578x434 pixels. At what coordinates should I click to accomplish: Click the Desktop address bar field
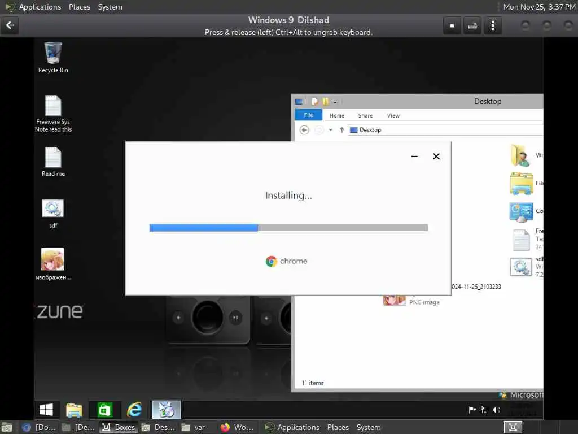point(445,130)
